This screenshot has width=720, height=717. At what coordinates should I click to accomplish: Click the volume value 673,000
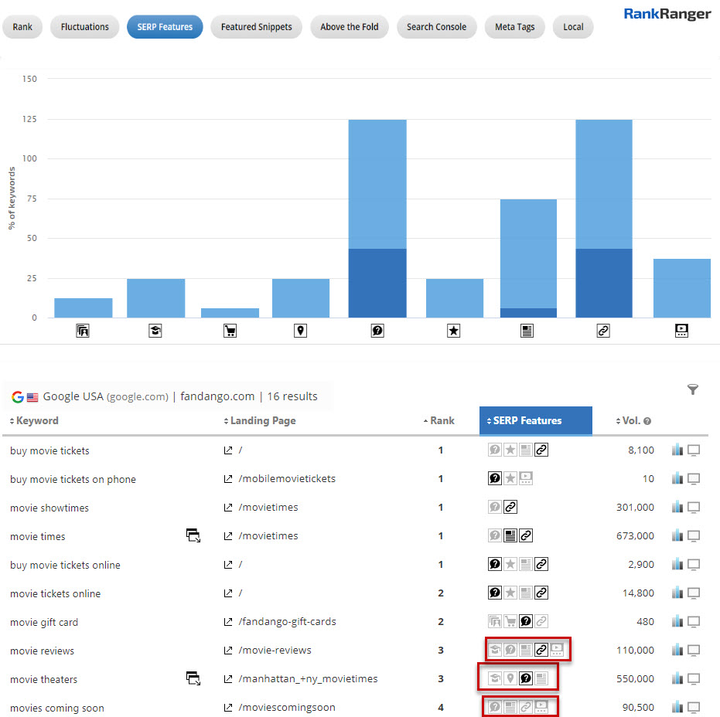coord(635,535)
